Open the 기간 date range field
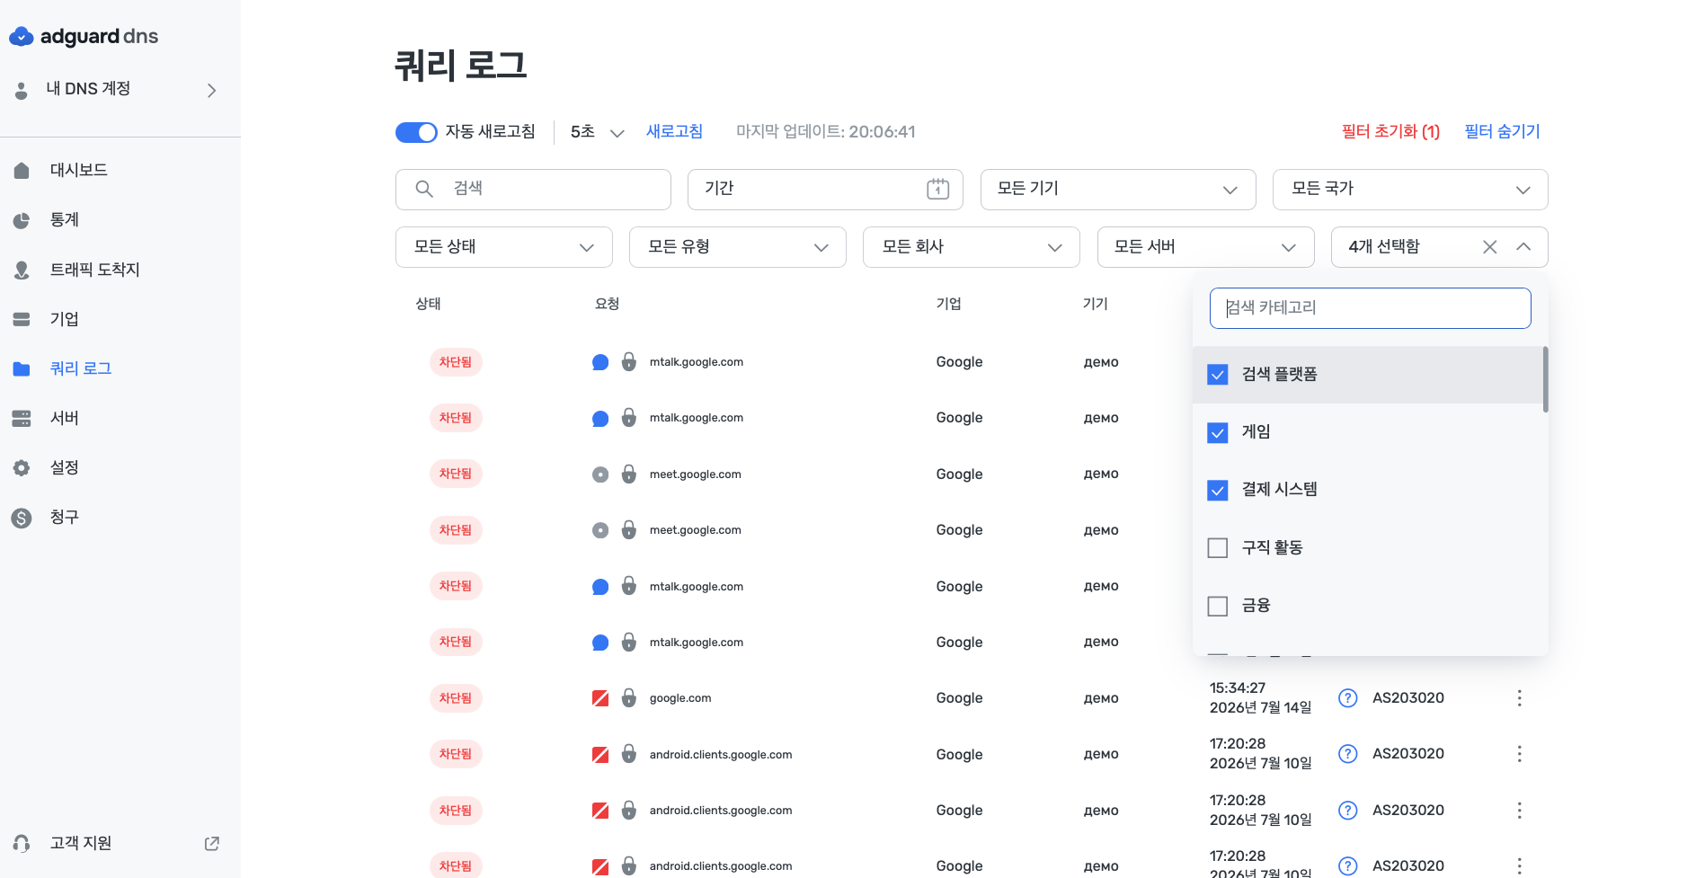 pos(825,190)
